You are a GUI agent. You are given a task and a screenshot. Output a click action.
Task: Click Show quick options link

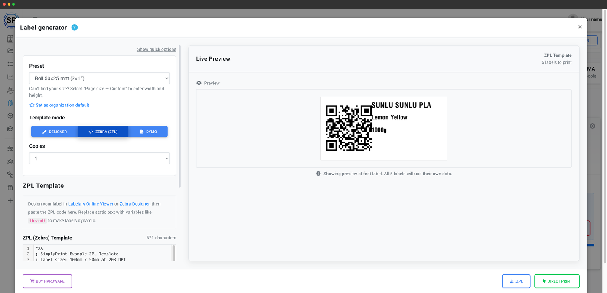tap(157, 49)
